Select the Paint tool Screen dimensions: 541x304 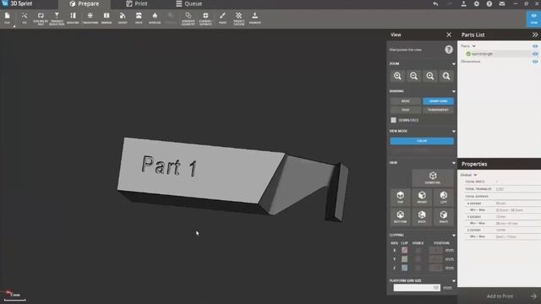click(x=222, y=19)
